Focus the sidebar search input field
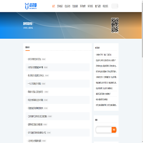The image size is (143, 143). coord(104,129)
